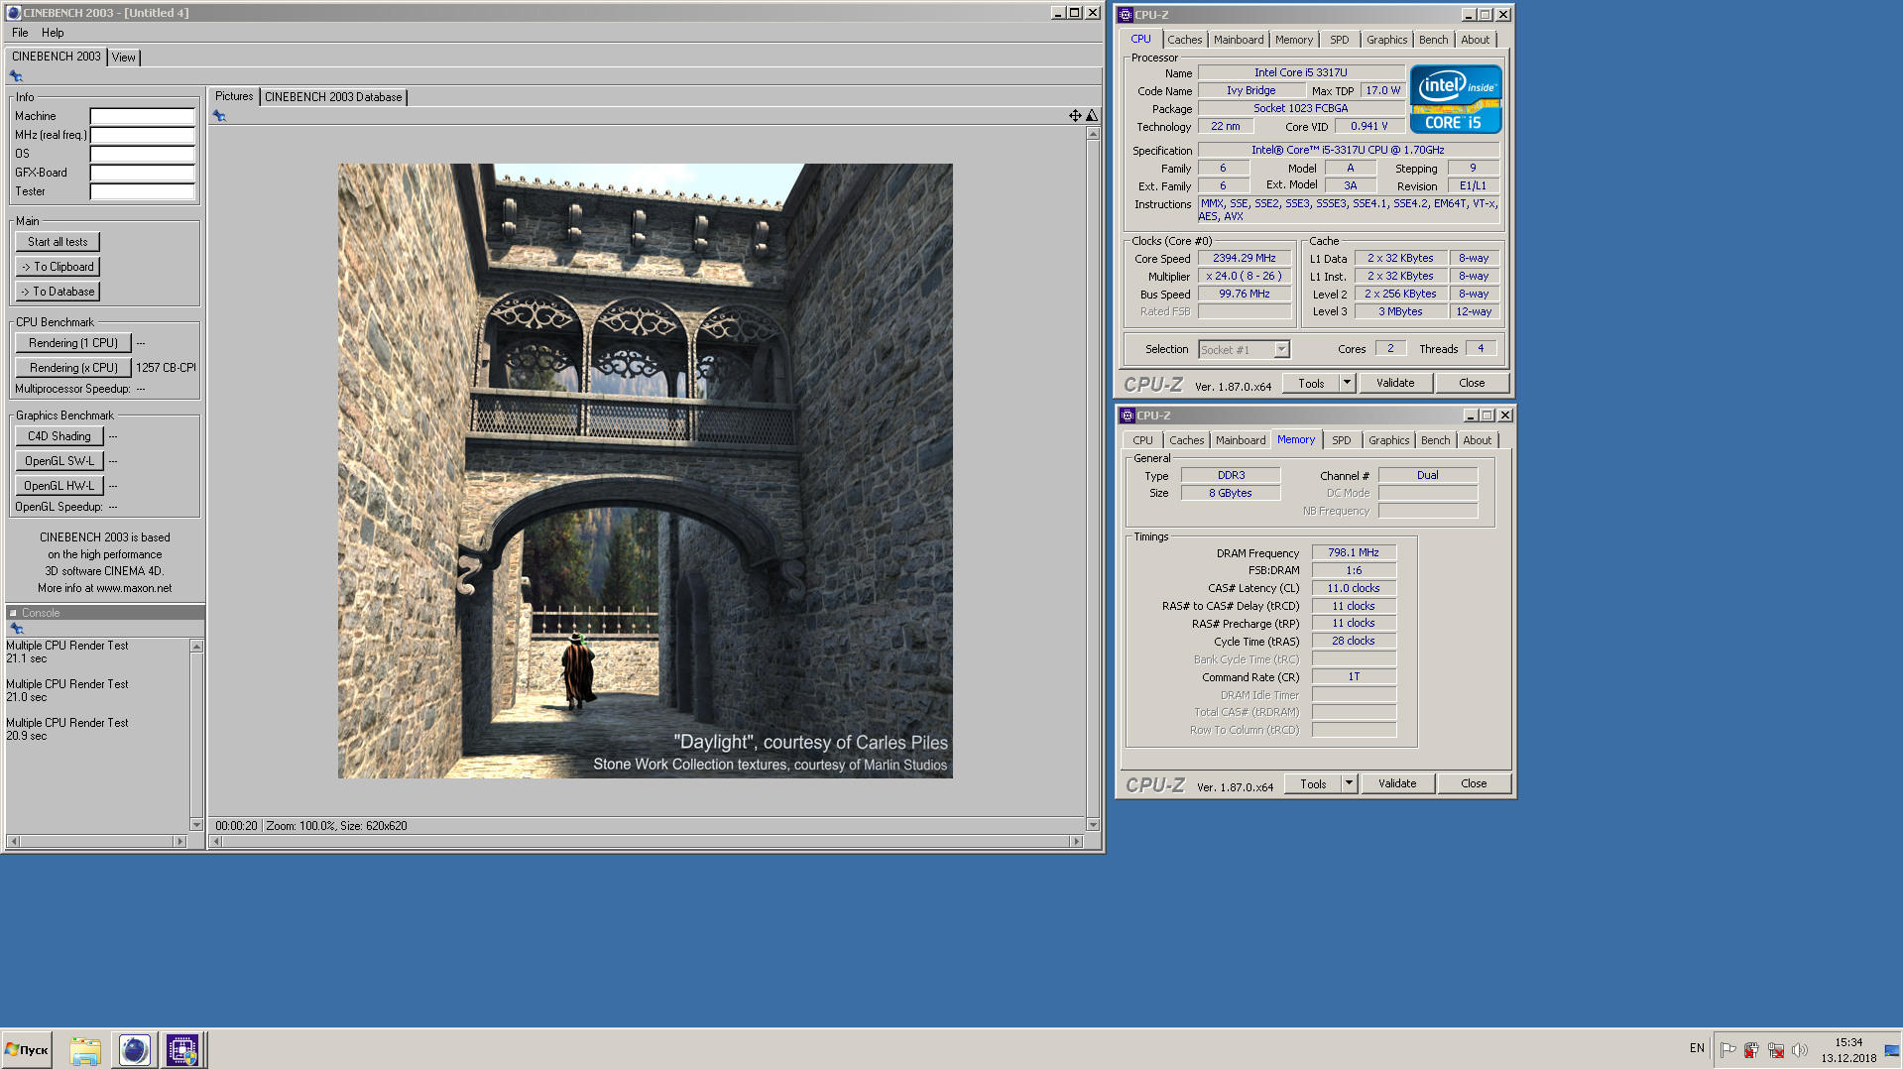Screen dimensions: 1903x1070
Task: Click the EN language indicator
Action: pyautogui.click(x=1697, y=1048)
